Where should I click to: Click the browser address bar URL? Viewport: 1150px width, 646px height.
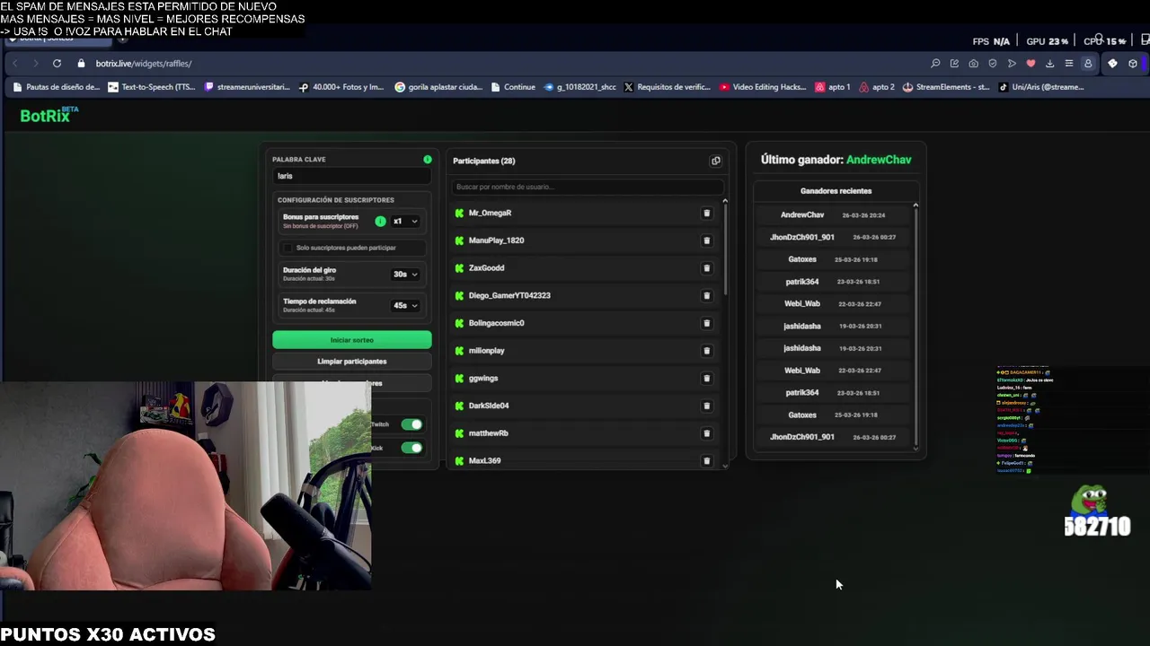pyautogui.click(x=144, y=64)
